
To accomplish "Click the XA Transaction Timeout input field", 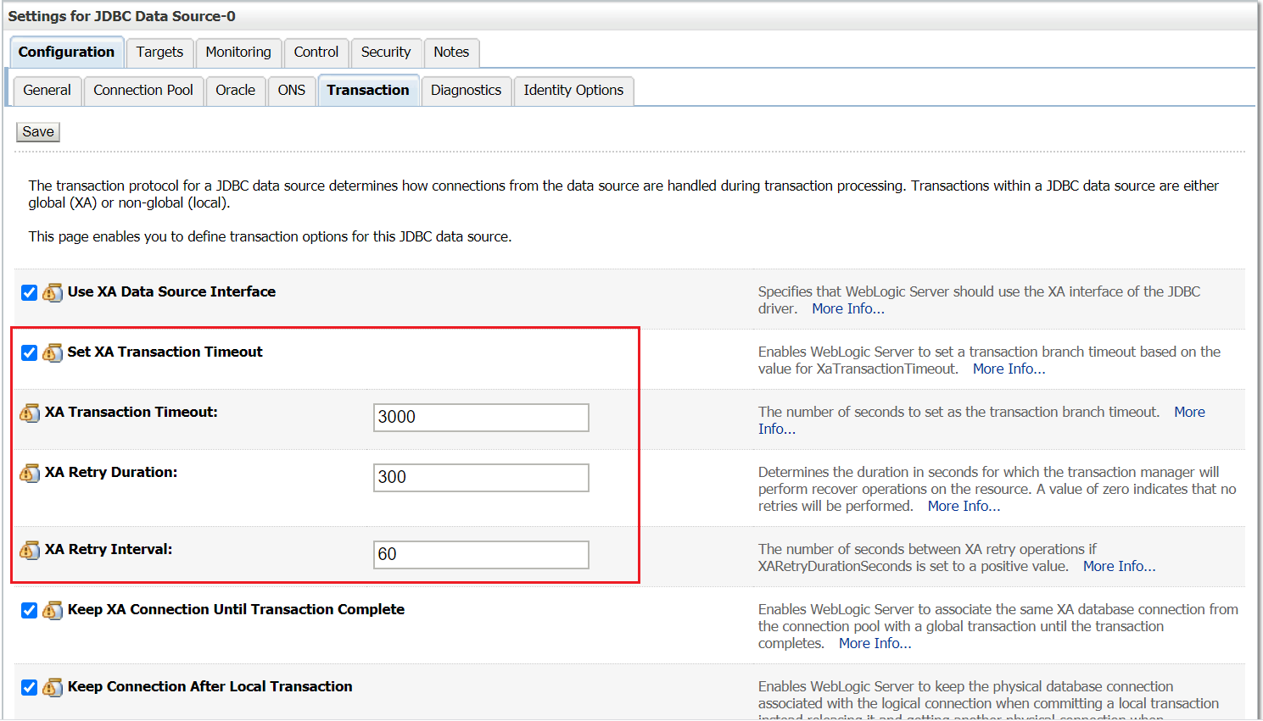I will tap(481, 418).
